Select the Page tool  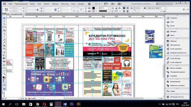pyautogui.click(x=4, y=24)
